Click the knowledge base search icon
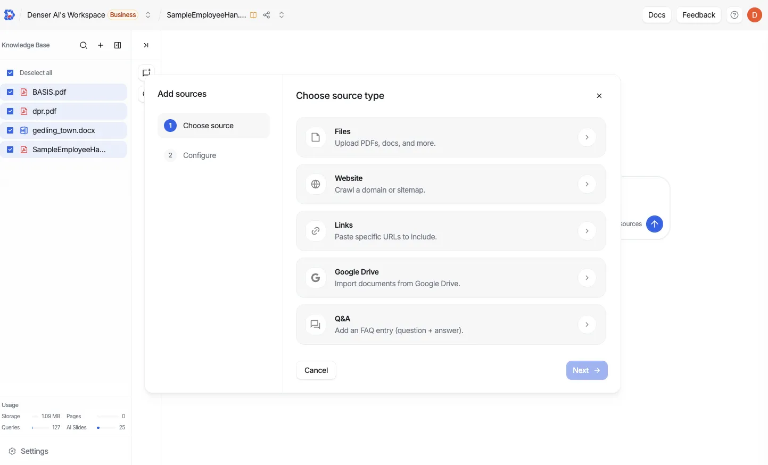The height and width of the screenshot is (465, 768). pos(84,45)
